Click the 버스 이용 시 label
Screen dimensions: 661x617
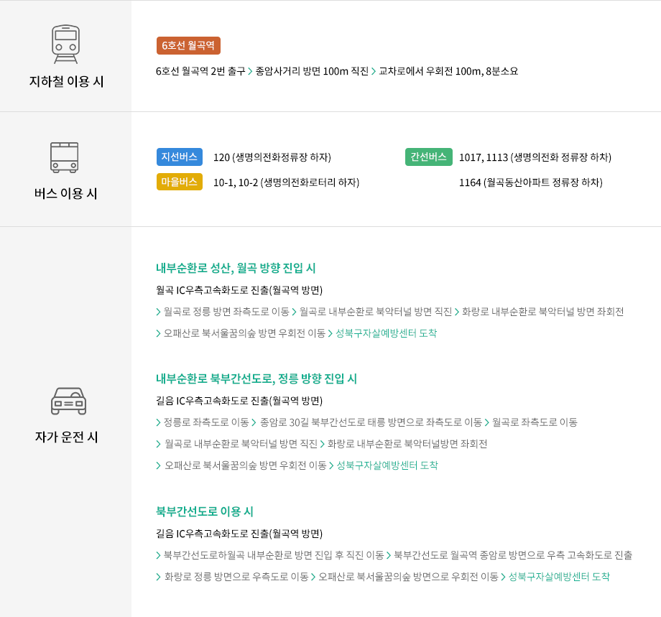66,193
